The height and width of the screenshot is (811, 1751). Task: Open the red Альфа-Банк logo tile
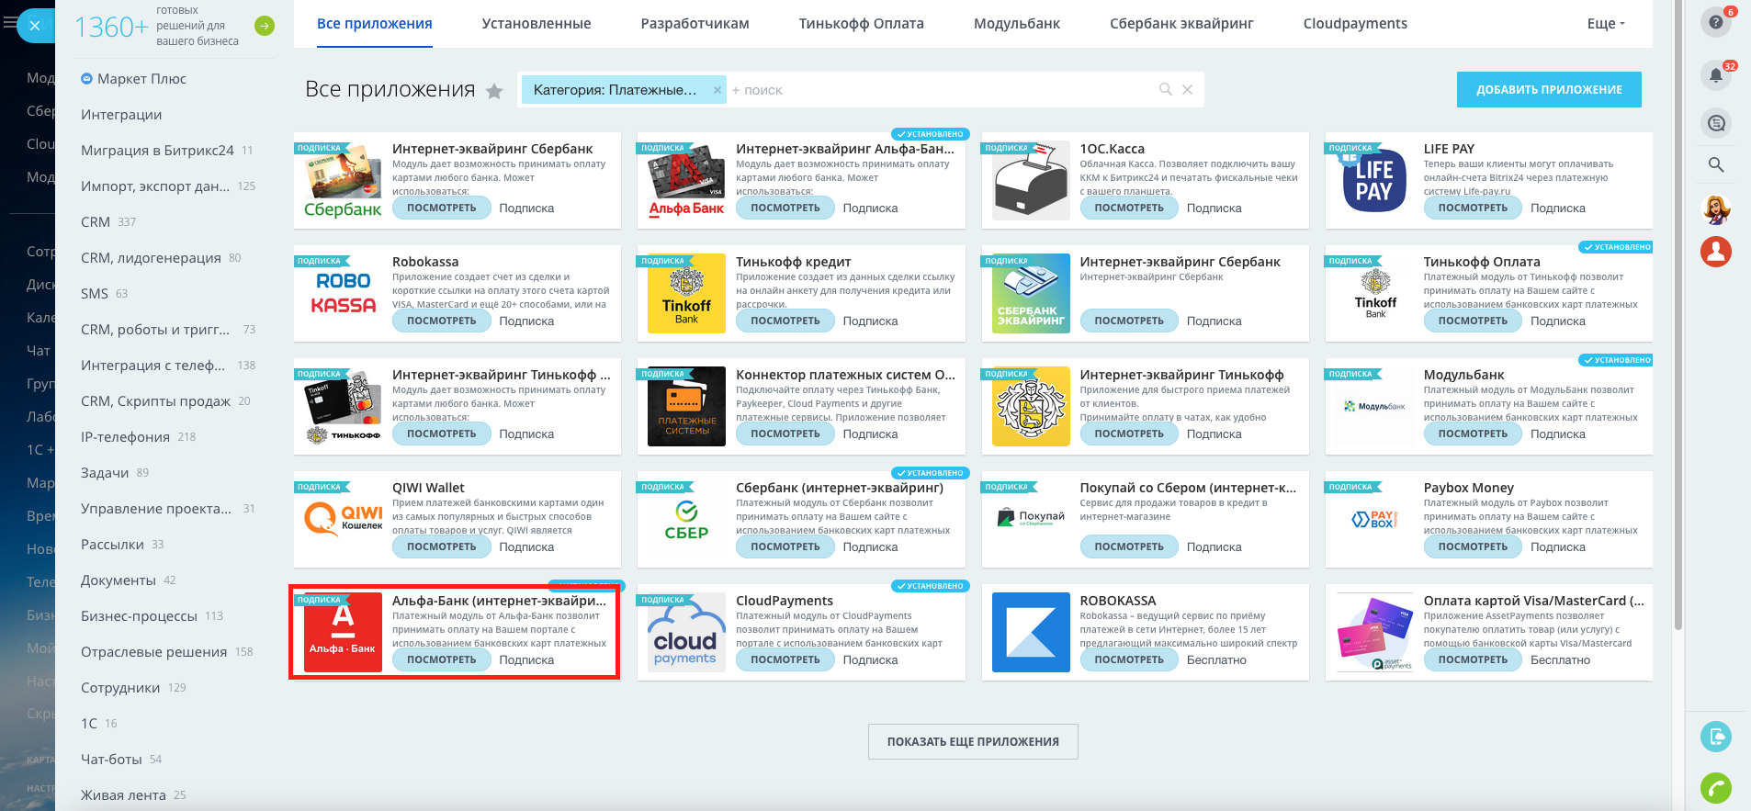[x=343, y=633]
